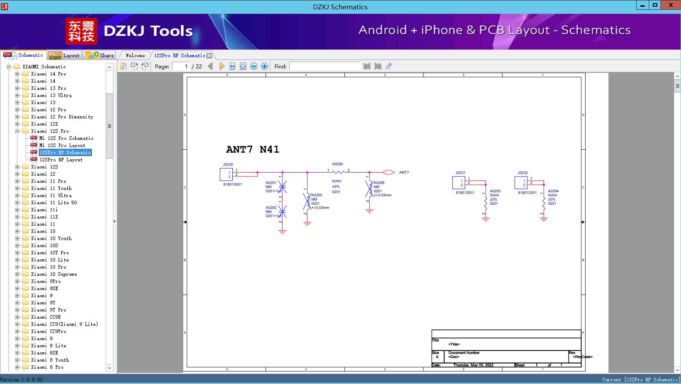
Task: Select the Xiaomi 10T Pro folder
Action: click(50, 253)
